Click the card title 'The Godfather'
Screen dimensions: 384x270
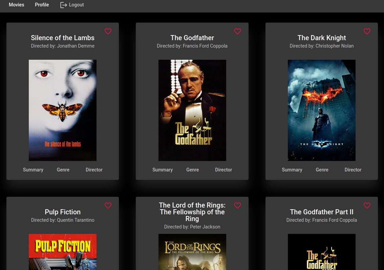point(192,38)
